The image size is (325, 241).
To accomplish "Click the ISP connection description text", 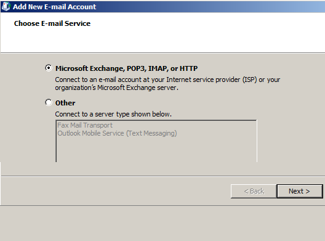I will (x=167, y=84).
